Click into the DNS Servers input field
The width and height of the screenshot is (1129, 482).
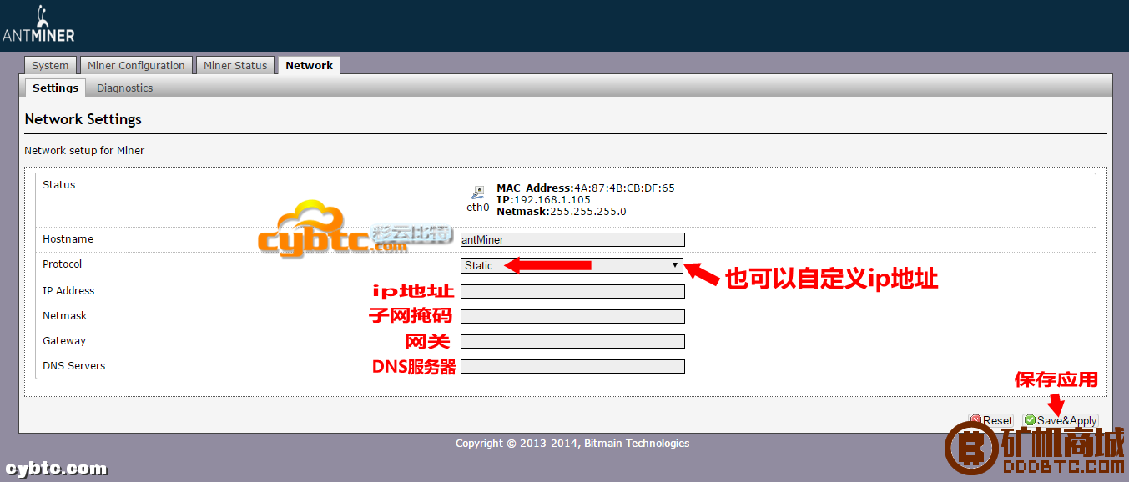[x=572, y=366]
